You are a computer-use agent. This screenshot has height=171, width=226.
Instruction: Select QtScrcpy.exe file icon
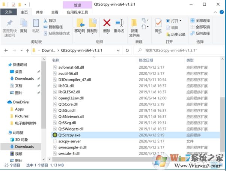[x=55, y=135]
